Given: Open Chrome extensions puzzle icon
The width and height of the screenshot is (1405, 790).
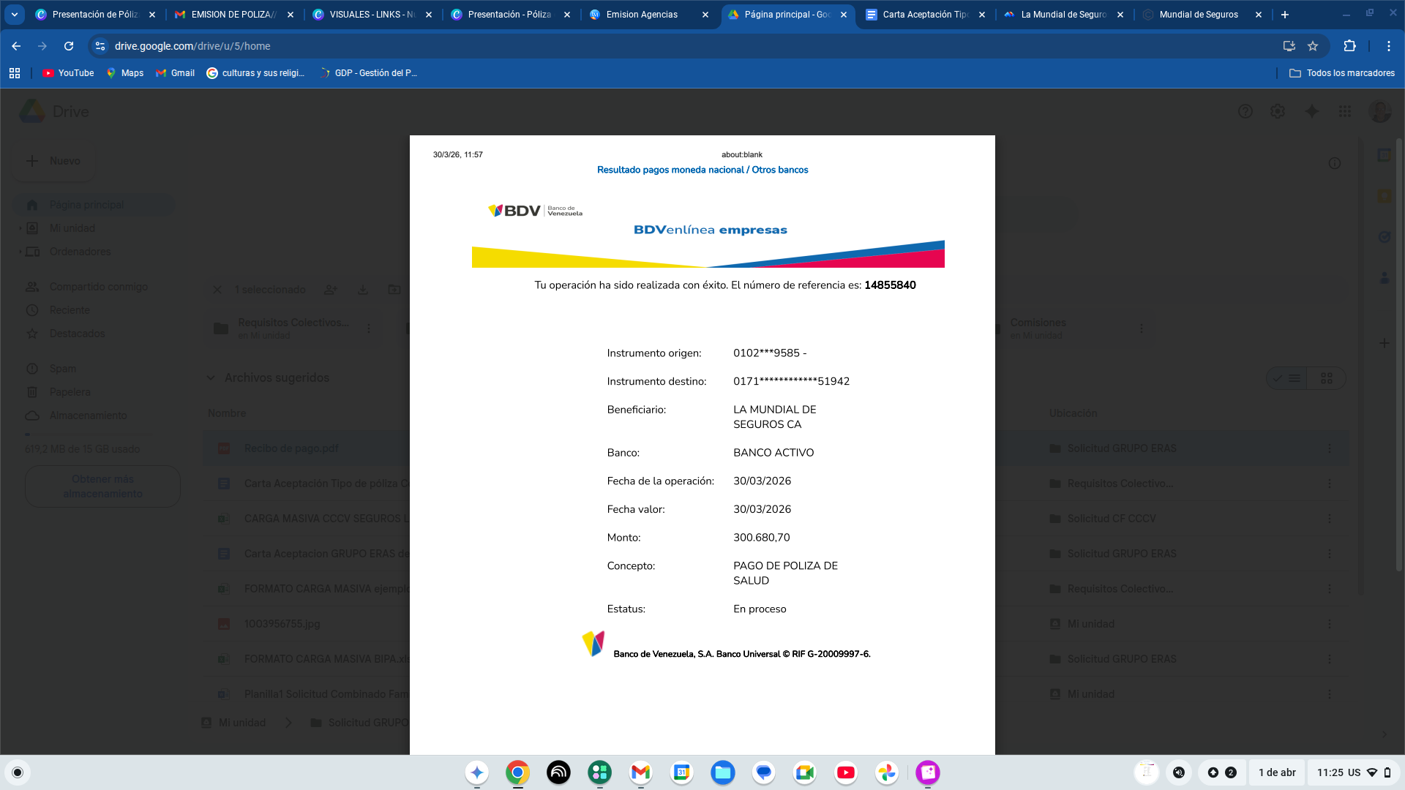Looking at the screenshot, I should [x=1349, y=46].
